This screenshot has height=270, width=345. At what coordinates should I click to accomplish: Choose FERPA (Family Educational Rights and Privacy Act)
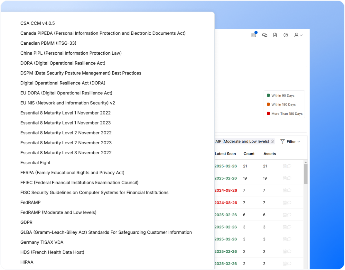72,173
